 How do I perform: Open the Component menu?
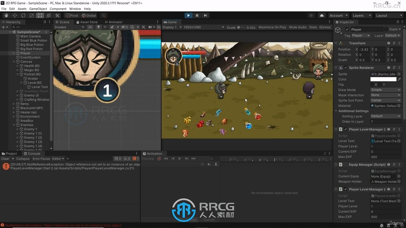pyautogui.click(x=58, y=9)
